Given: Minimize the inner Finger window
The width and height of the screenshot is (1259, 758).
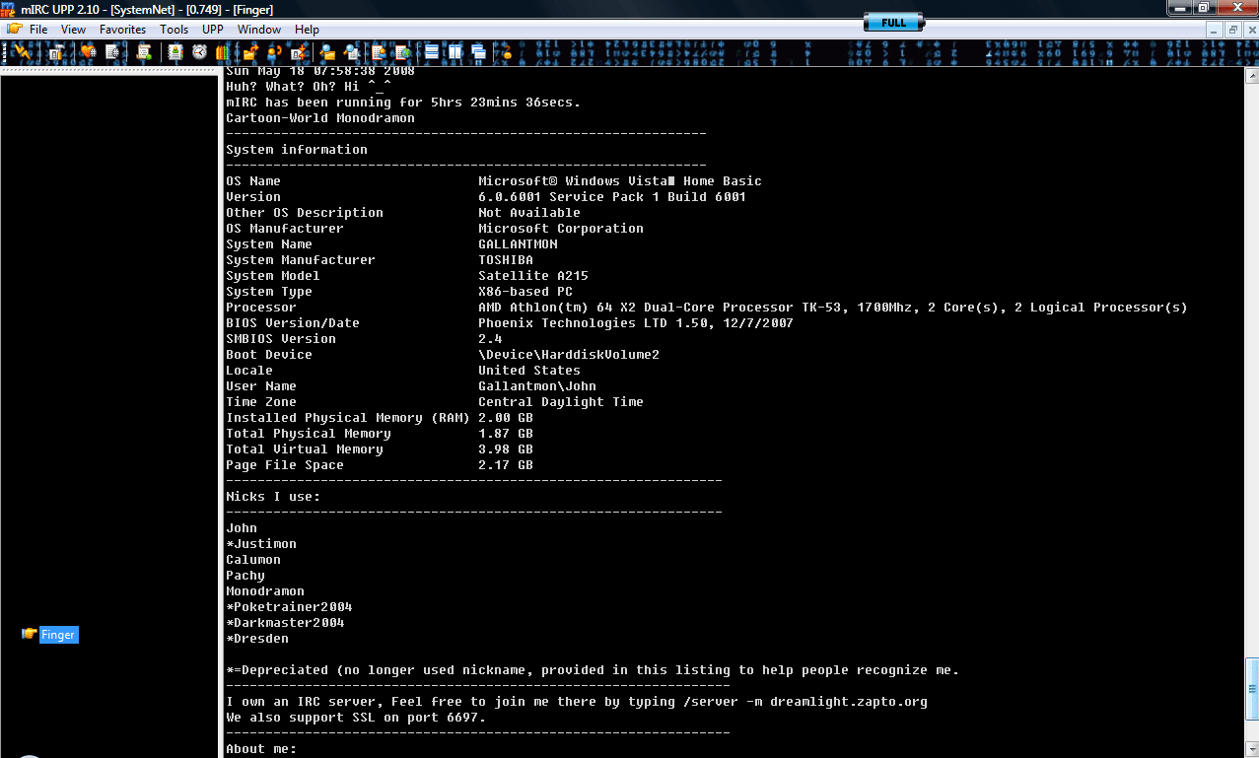Looking at the screenshot, I should coord(1217,30).
